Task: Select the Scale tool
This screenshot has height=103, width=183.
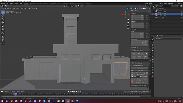Action: [x=3, y=26]
